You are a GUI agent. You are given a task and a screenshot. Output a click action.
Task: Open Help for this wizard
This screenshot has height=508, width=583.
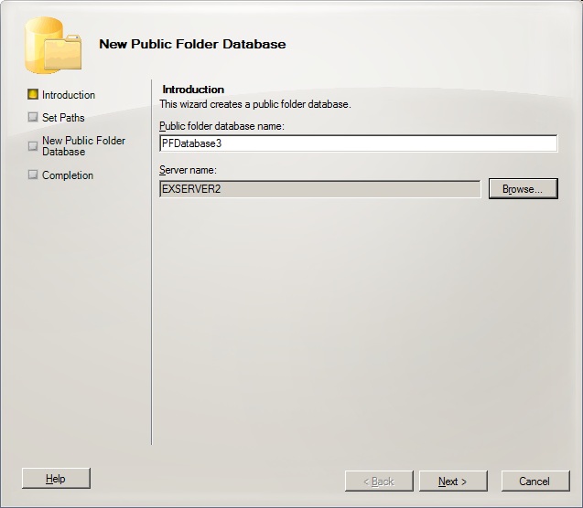tap(56, 479)
